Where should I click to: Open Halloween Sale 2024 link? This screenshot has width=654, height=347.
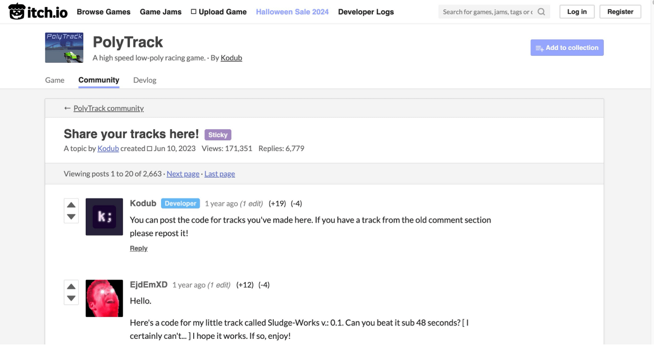click(x=292, y=12)
